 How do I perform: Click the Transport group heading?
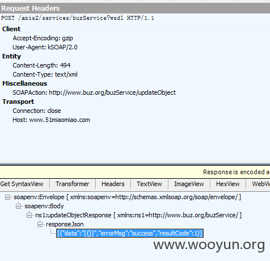click(18, 102)
